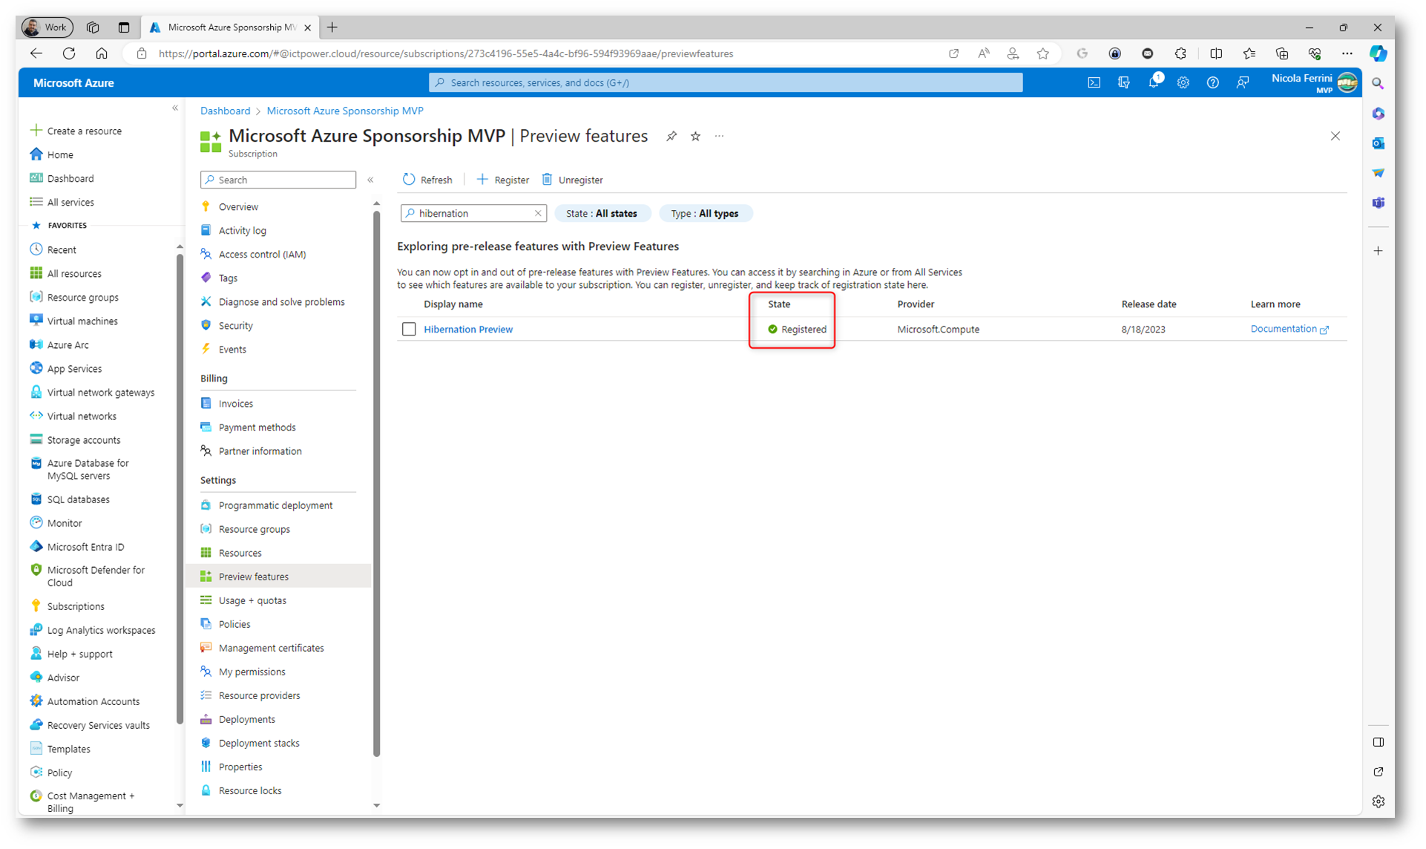Collapse the subscription resource menu

[370, 180]
